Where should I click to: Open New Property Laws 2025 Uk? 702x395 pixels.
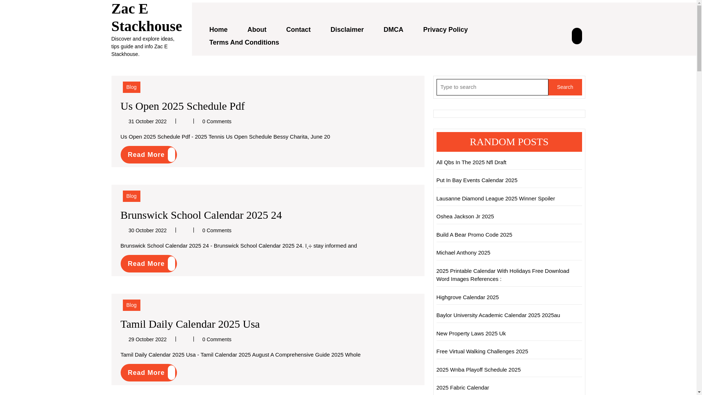(x=471, y=333)
